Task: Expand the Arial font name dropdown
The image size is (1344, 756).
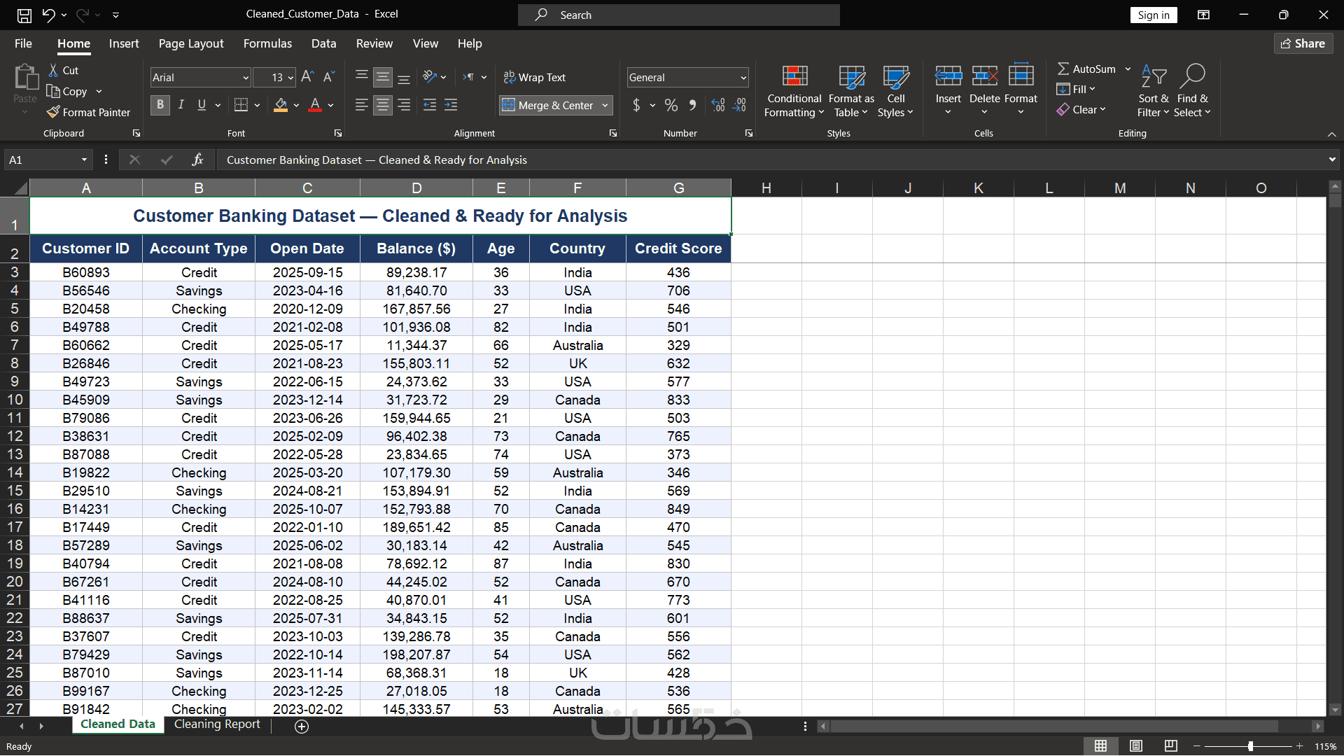Action: [246, 78]
